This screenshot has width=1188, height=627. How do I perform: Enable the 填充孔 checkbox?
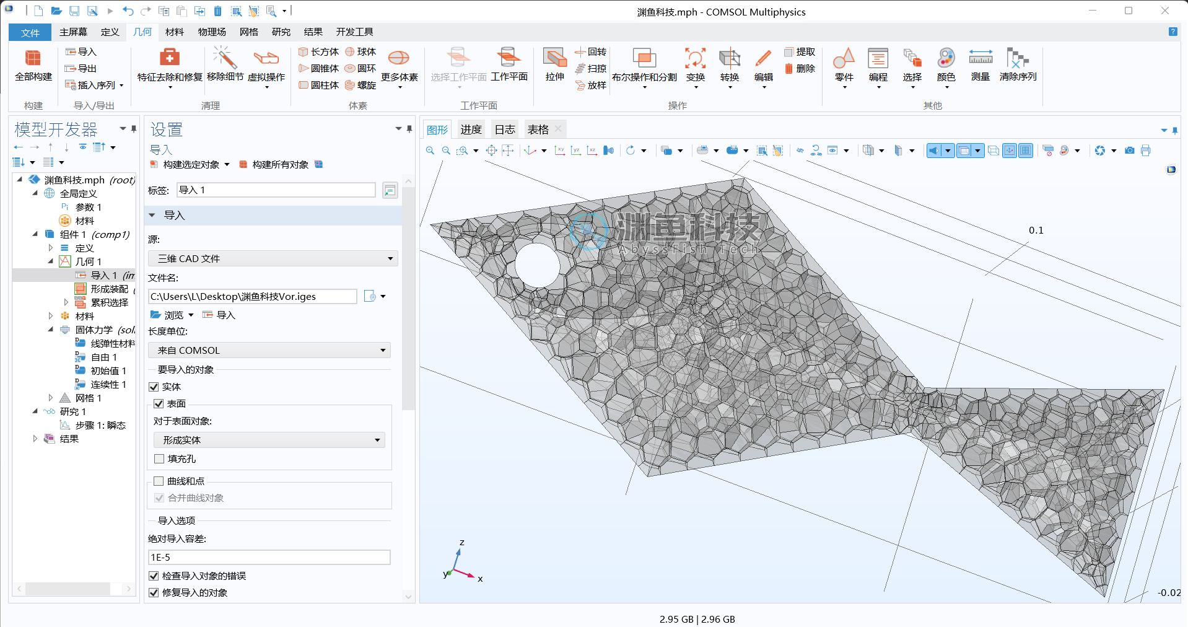[159, 459]
